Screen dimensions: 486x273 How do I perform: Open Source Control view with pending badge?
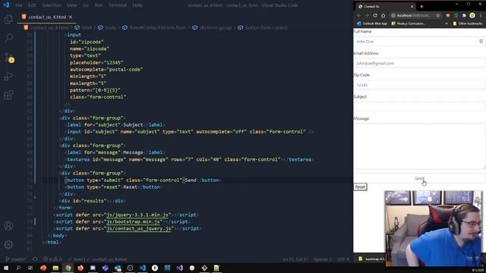8,58
